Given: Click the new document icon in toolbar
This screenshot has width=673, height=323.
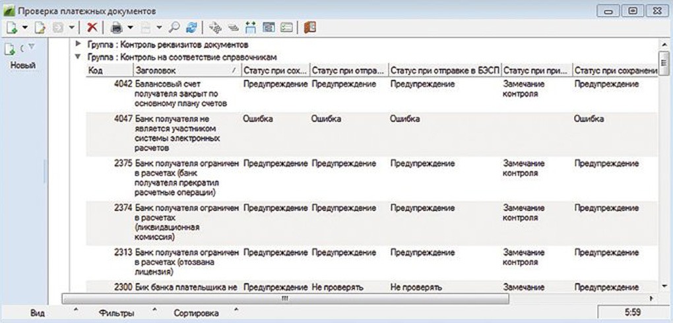Looking at the screenshot, I should pos(12,28).
